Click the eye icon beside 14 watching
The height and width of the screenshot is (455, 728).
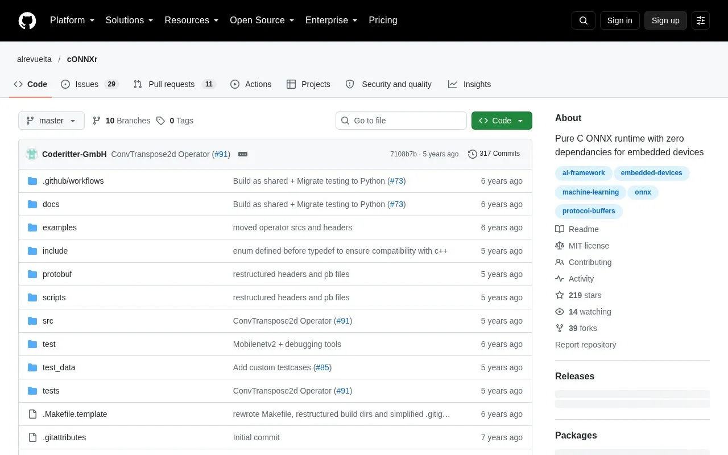point(560,312)
